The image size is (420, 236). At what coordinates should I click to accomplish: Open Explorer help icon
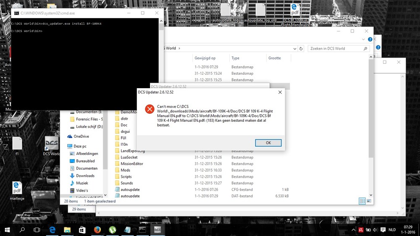click(x=370, y=39)
